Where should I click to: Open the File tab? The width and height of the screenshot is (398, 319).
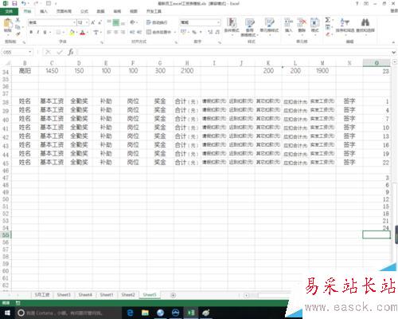click(9, 11)
